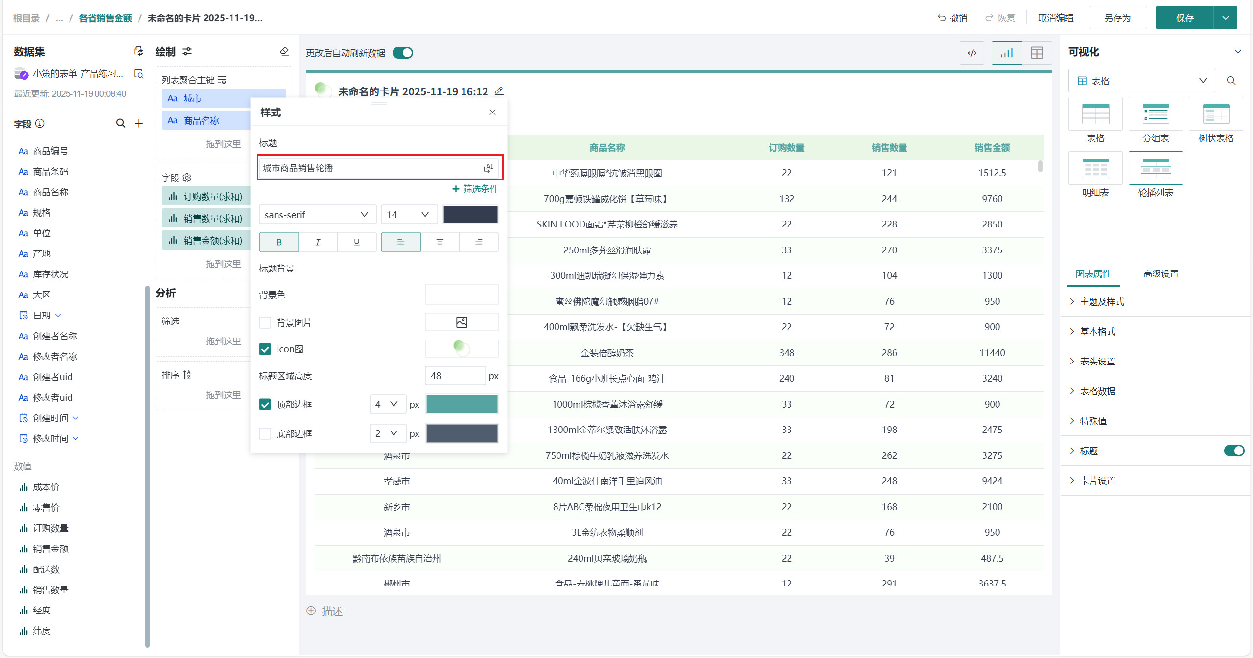Click the edit pencil beside card title
This screenshot has width=1253, height=658.
point(499,91)
